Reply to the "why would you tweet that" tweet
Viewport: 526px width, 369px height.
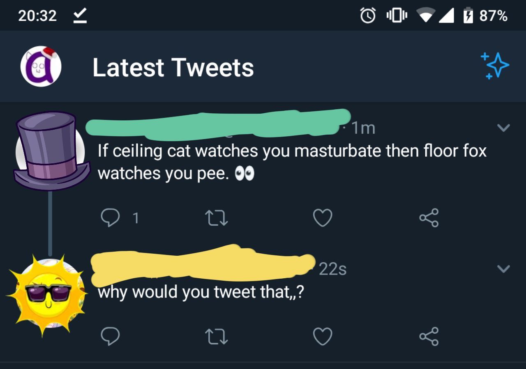coord(110,337)
